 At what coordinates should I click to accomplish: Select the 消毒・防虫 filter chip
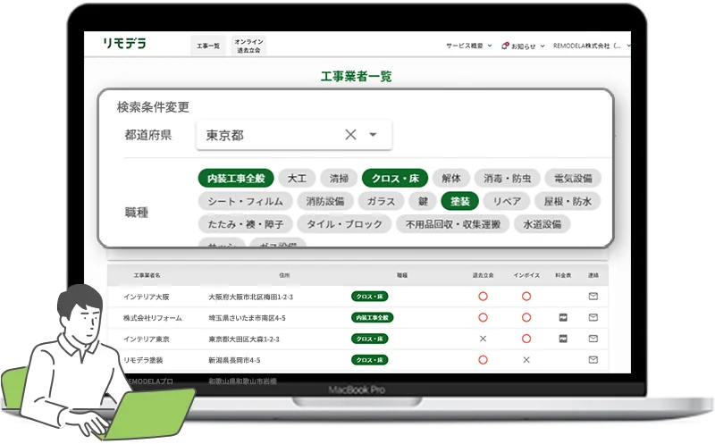click(x=507, y=179)
